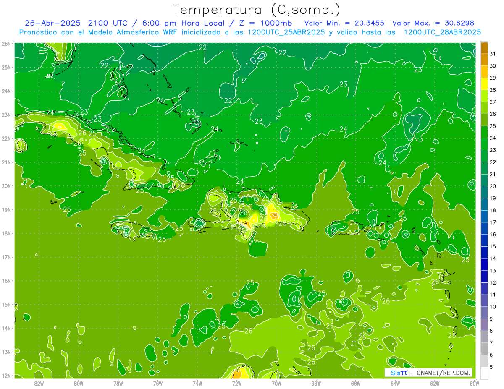The height and width of the screenshot is (389, 504).
Task: Click the 15N latitude axis label
Action: click(6, 304)
